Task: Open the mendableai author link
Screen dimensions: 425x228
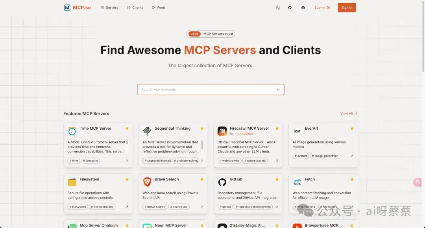Action: pos(244,134)
